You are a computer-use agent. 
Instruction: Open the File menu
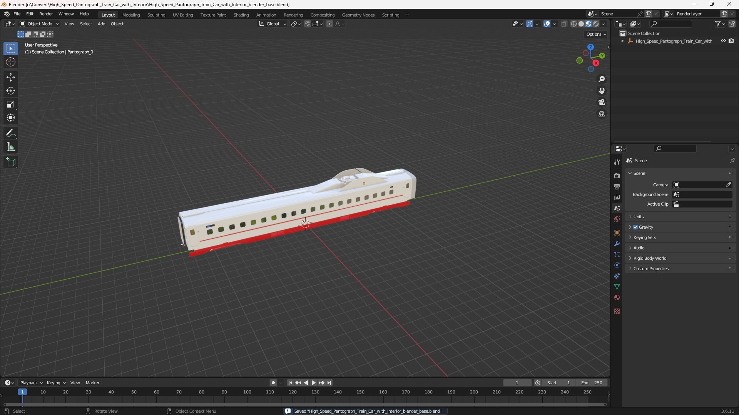[x=17, y=14]
